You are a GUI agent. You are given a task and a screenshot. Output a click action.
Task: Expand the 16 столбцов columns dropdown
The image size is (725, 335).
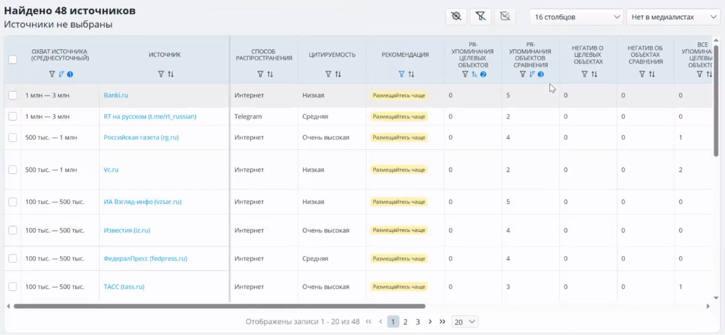point(576,17)
